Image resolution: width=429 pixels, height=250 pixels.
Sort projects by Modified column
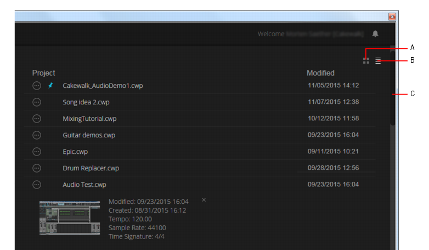320,73
